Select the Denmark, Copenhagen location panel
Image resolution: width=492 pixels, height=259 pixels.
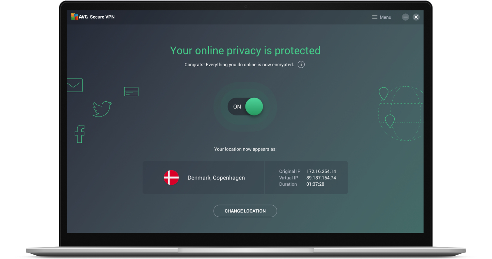click(x=204, y=178)
